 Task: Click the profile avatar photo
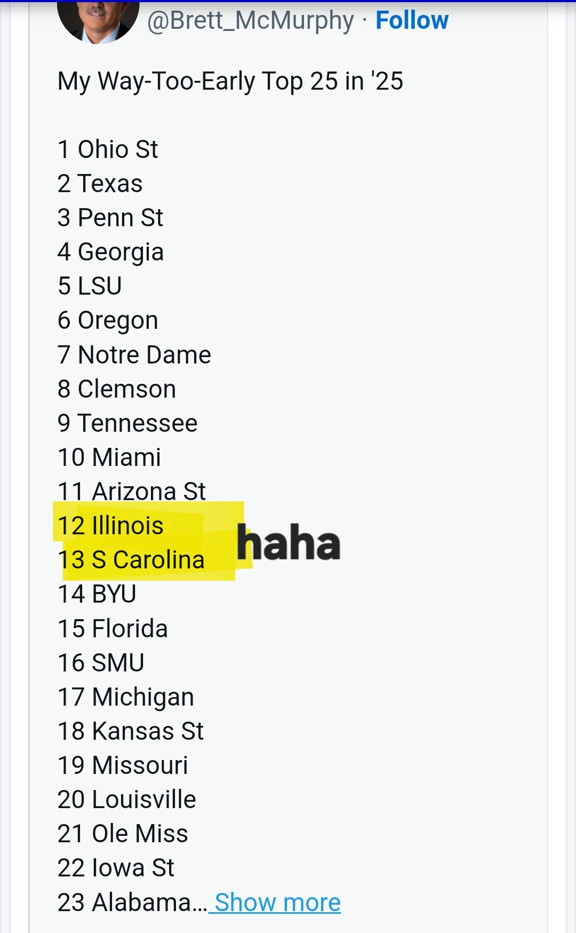click(x=98, y=20)
